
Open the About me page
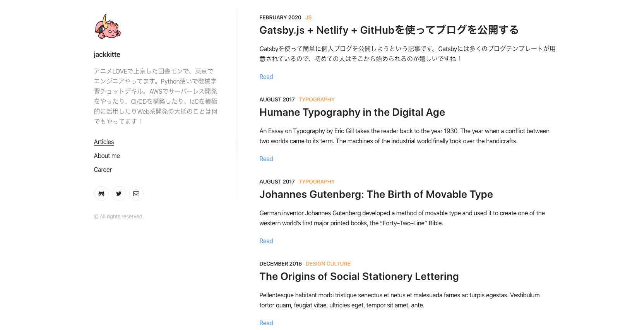coord(107,156)
